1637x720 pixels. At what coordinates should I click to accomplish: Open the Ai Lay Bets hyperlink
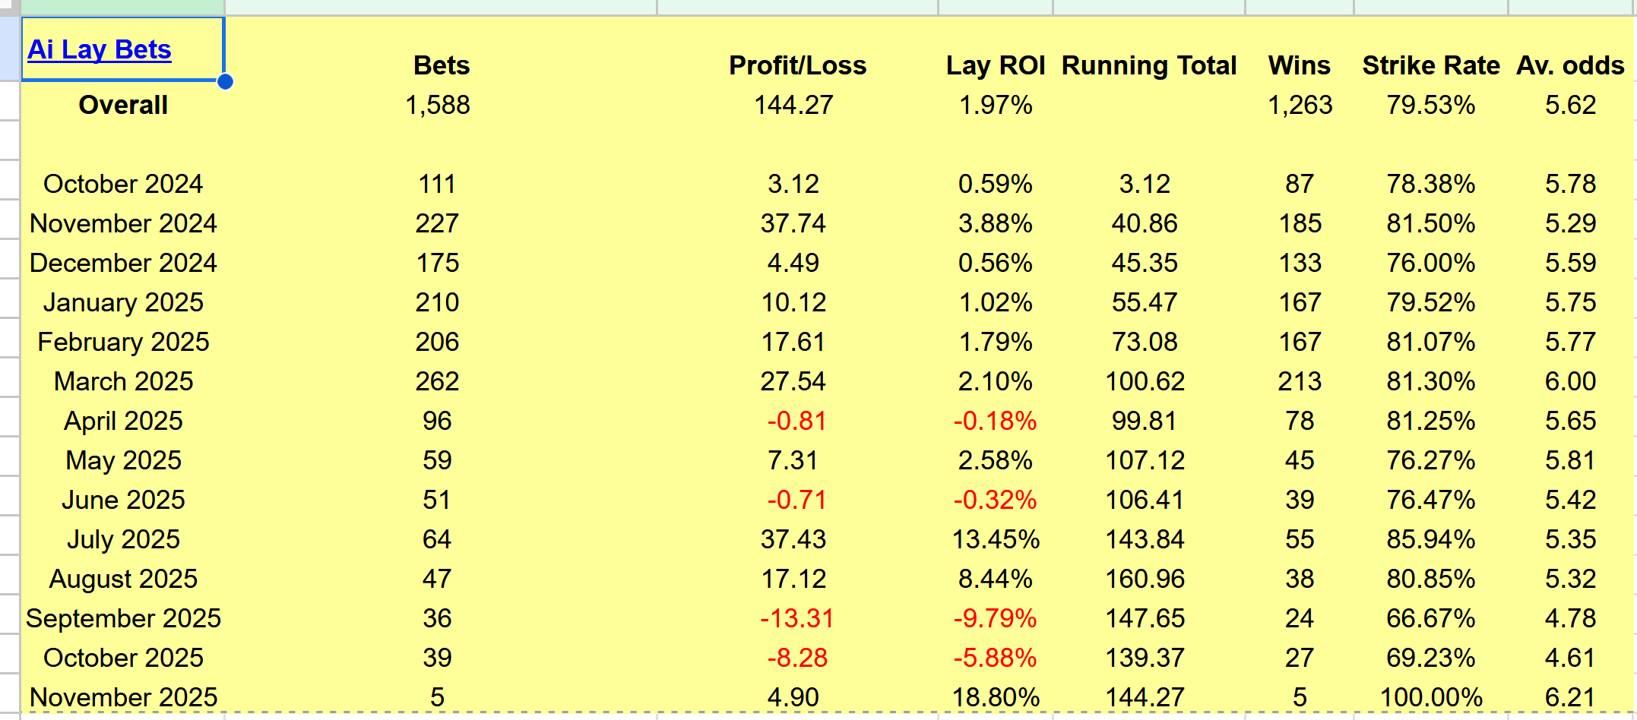pos(99,49)
